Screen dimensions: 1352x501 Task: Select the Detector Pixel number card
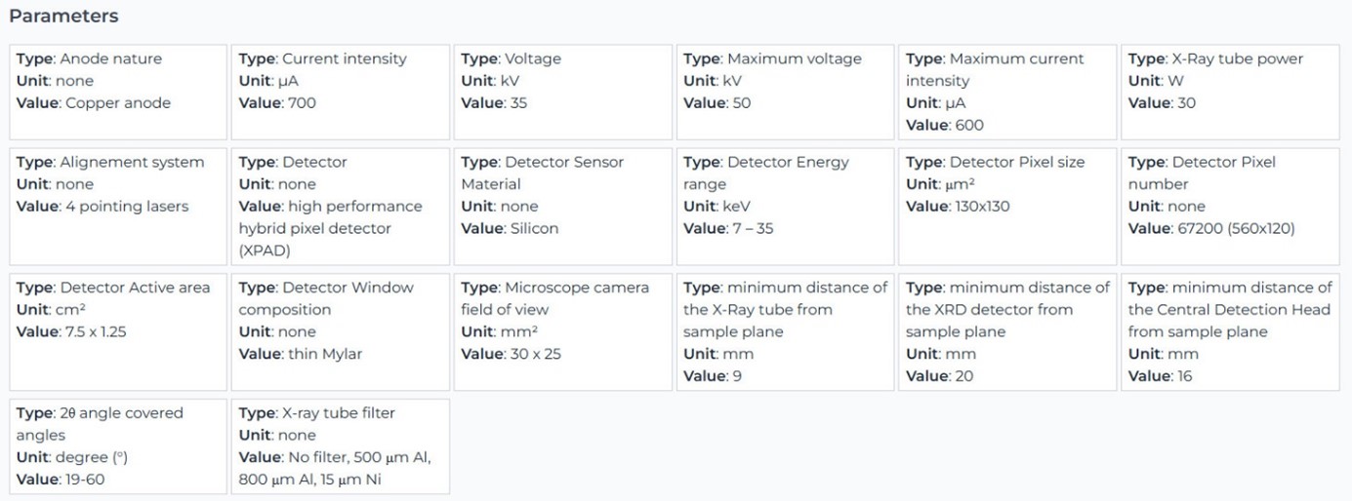click(x=1230, y=206)
